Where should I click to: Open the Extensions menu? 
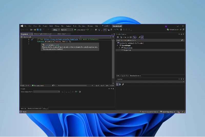[x=82, y=26]
